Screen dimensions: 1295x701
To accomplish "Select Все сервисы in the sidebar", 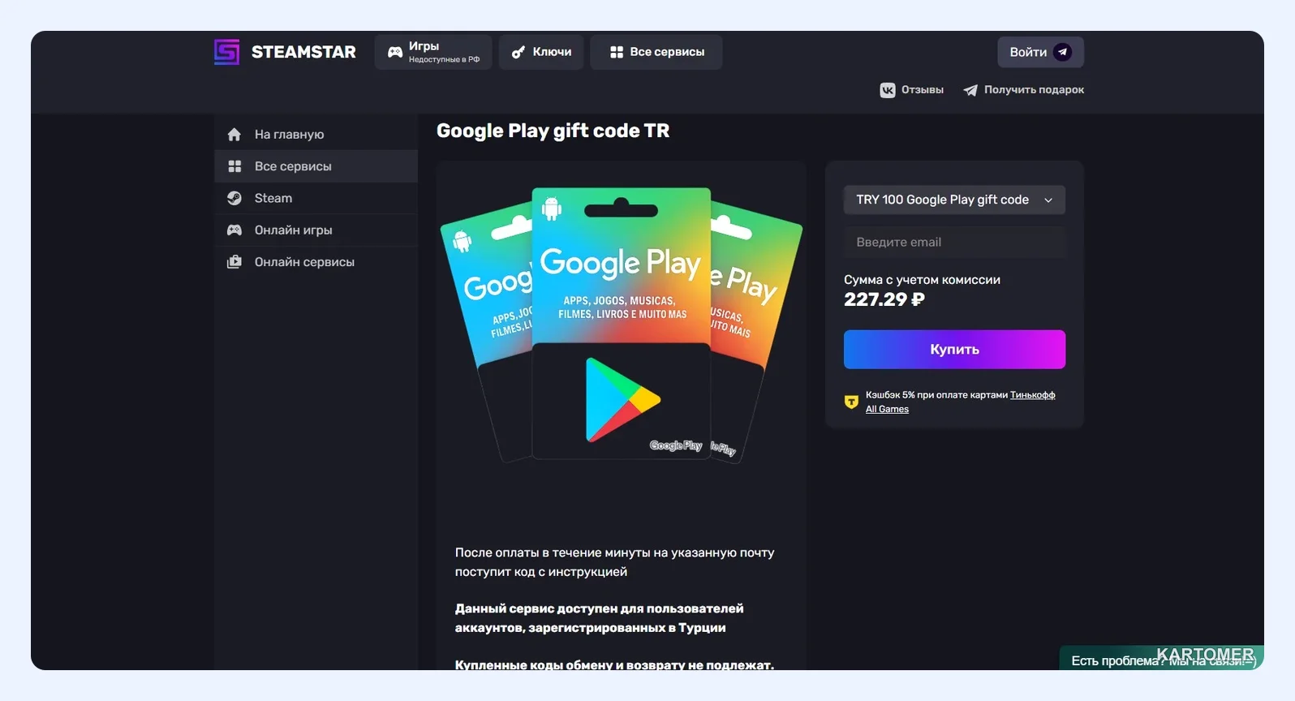I will click(316, 166).
